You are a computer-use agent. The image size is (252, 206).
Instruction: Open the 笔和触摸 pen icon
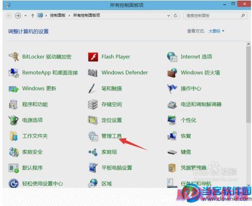[x=92, y=89]
